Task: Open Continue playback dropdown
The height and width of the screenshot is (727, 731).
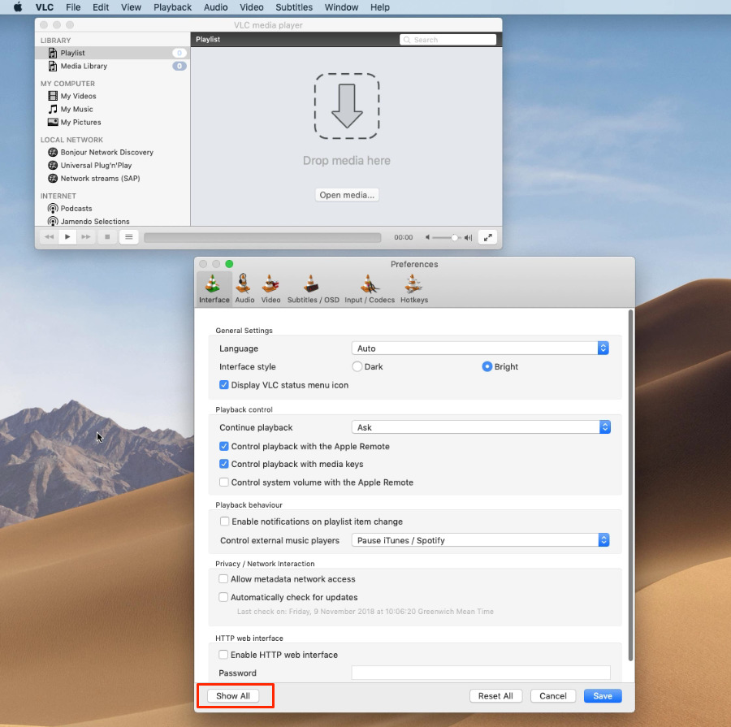Action: (481, 427)
